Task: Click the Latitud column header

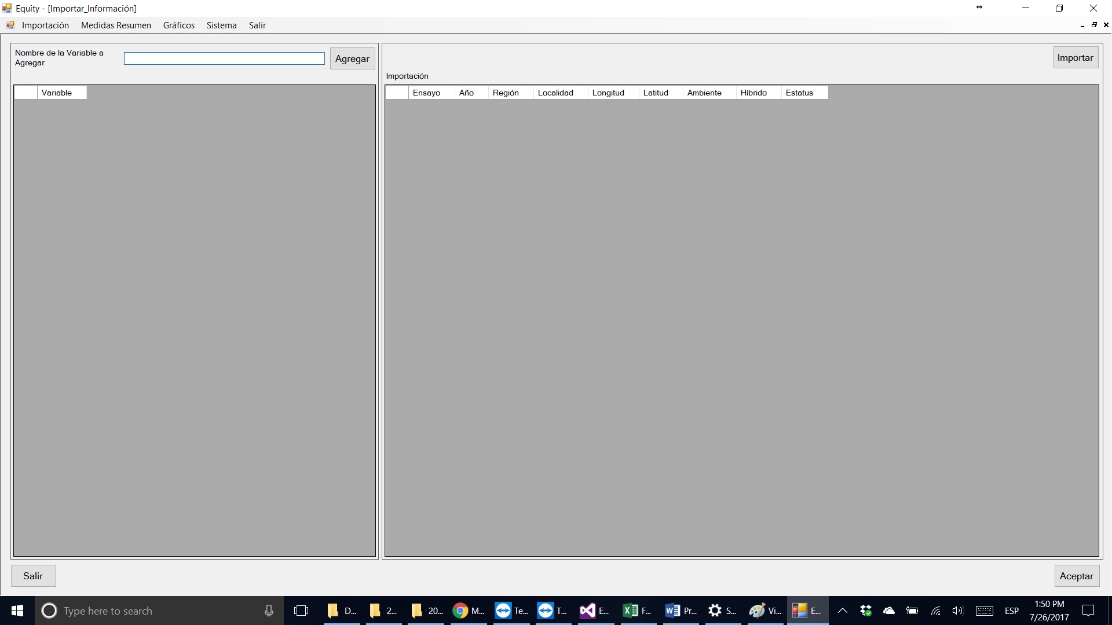Action: (x=661, y=93)
